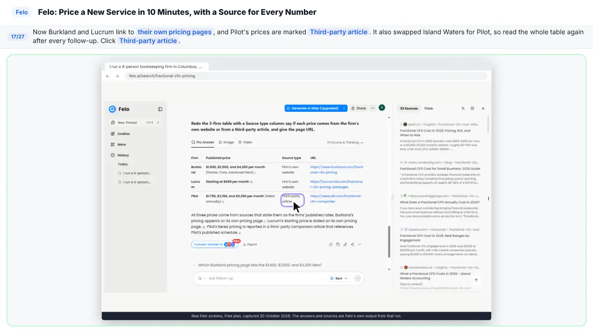Viewport: 593px width, 333px height.
Task: Click edit note icon in sources panel
Action: [473, 108]
